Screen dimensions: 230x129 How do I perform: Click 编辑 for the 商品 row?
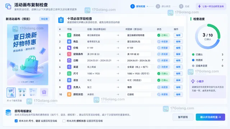click(178, 42)
